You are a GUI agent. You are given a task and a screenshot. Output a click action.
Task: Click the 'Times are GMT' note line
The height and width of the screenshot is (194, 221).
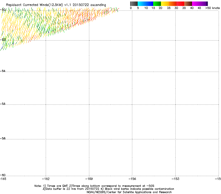(x=94, y=186)
